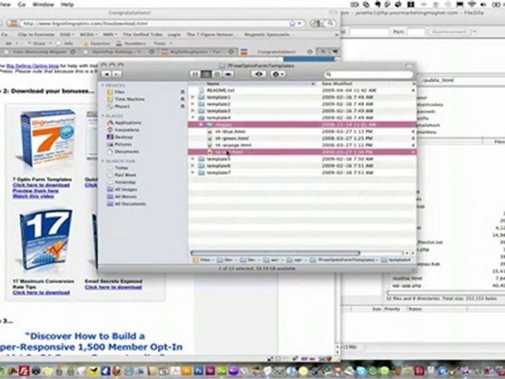
Task: Expand the images folder under template4
Action: (201, 124)
